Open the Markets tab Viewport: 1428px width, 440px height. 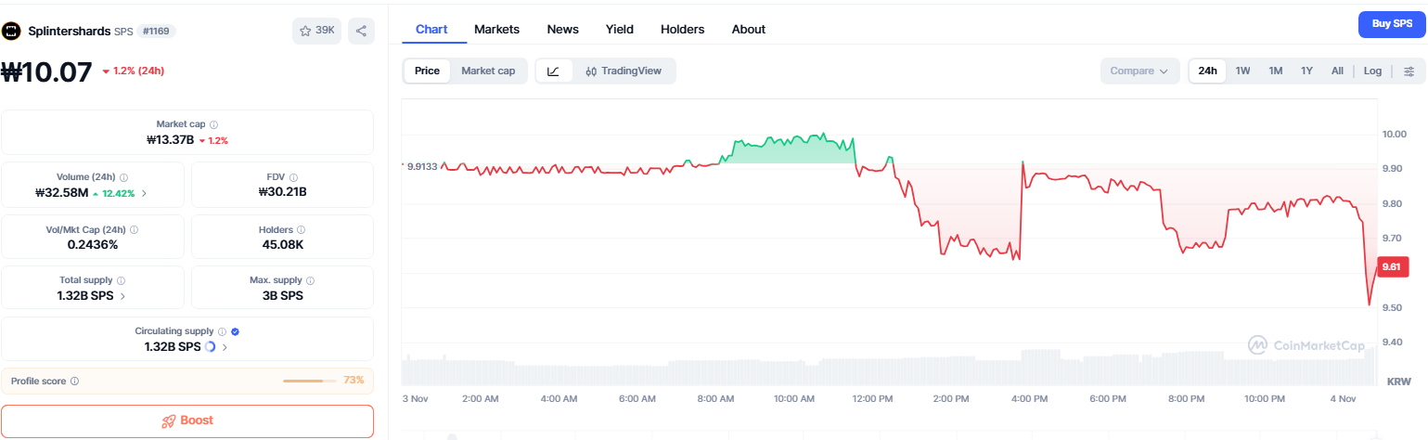tap(496, 30)
